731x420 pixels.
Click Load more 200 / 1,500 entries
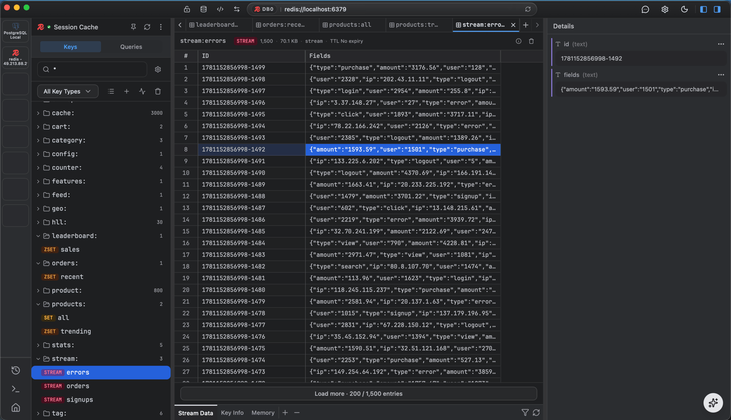coord(359,394)
